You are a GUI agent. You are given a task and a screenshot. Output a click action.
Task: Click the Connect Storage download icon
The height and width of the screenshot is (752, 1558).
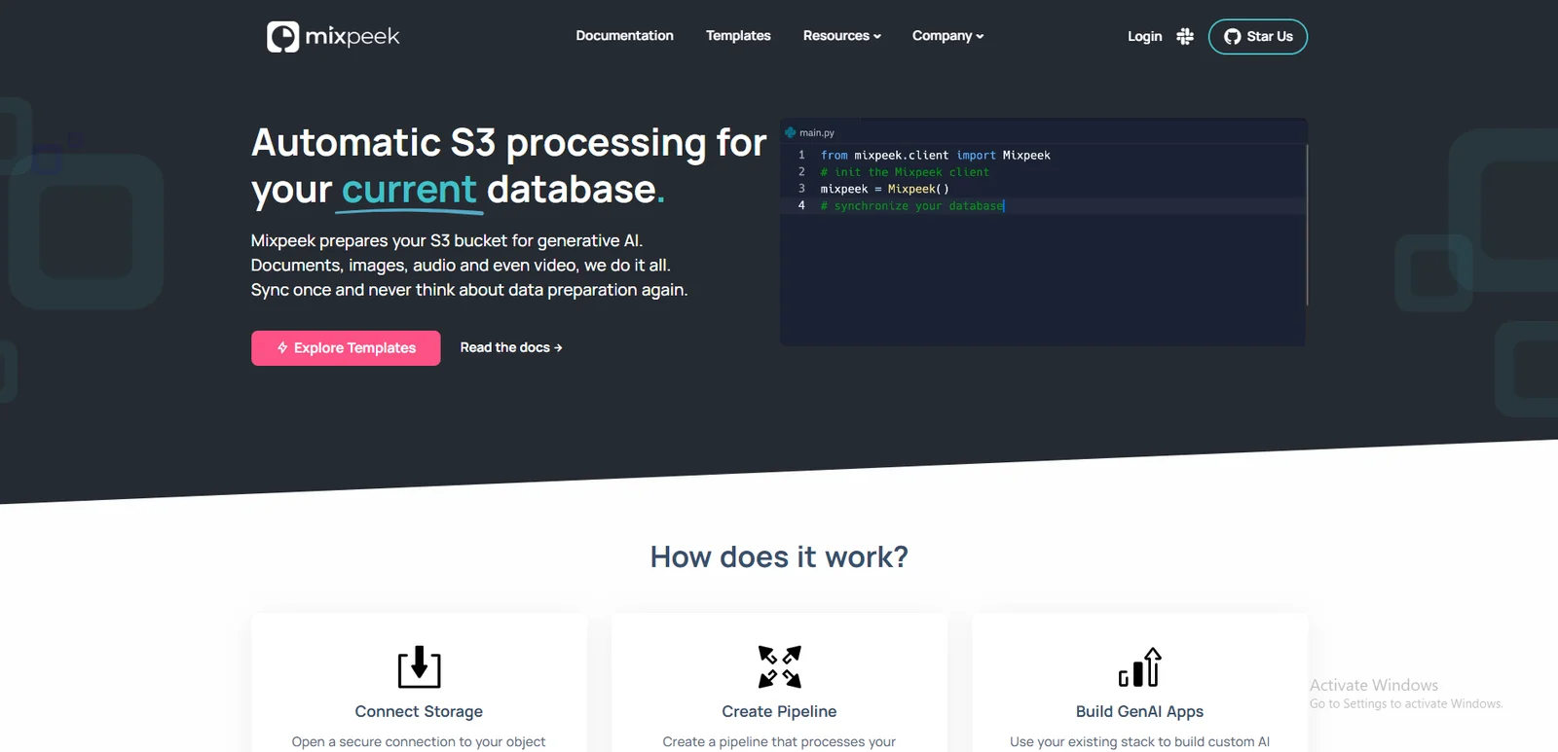coord(419,667)
